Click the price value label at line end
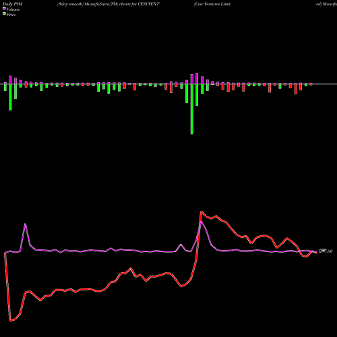Screen dimensions: 337x337 326,251
